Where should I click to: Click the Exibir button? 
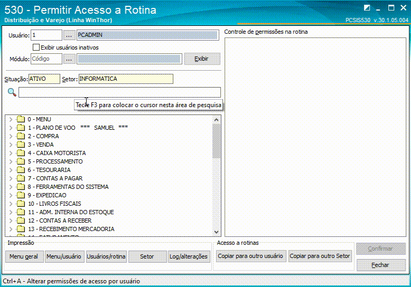202,59
